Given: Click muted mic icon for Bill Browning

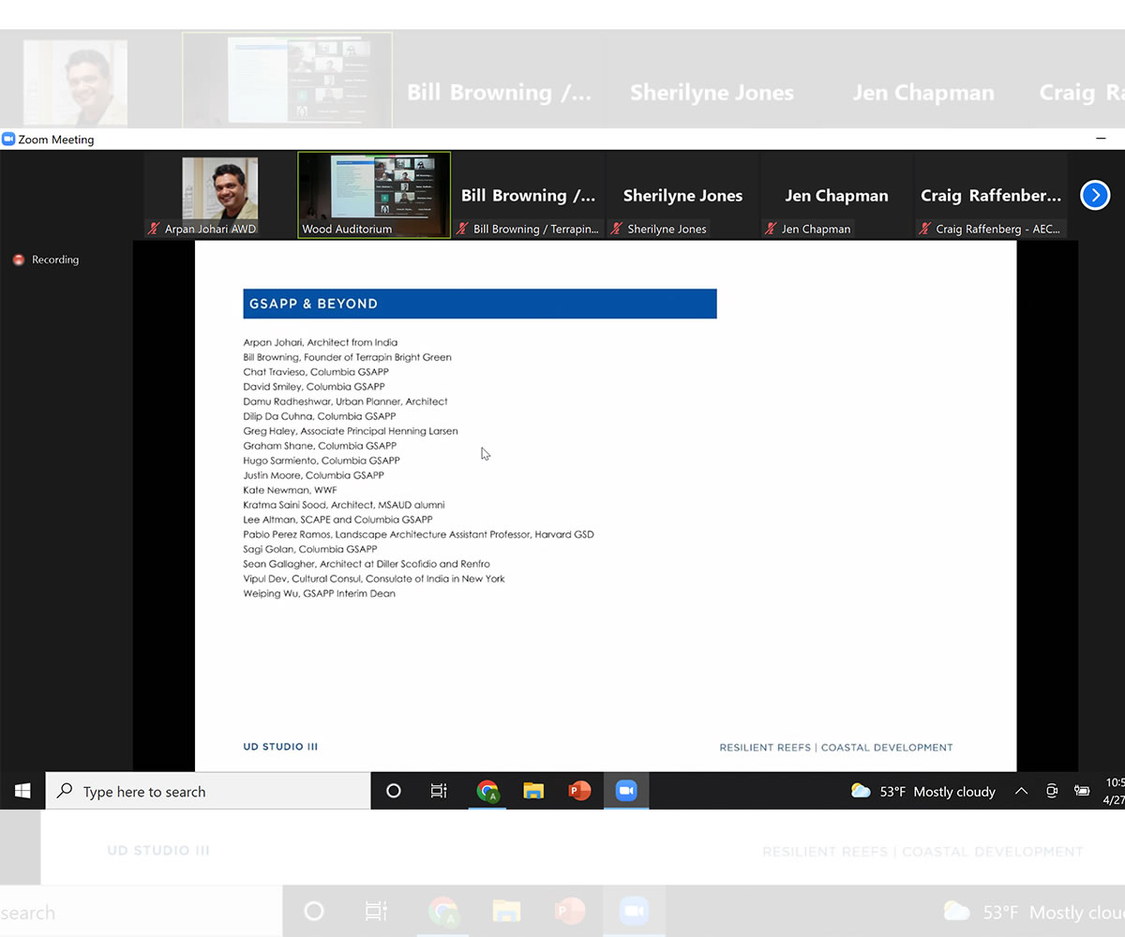Looking at the screenshot, I should 462,229.
